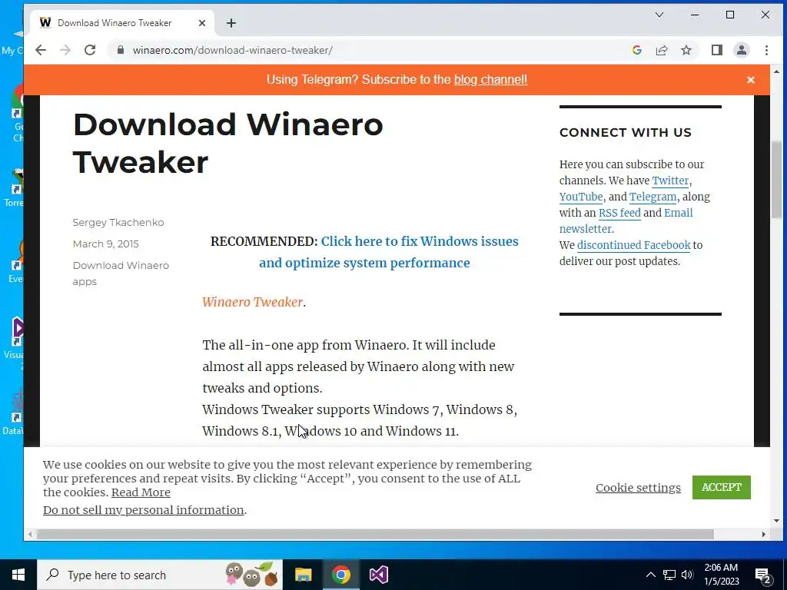Open Cookie settings

[638, 488]
